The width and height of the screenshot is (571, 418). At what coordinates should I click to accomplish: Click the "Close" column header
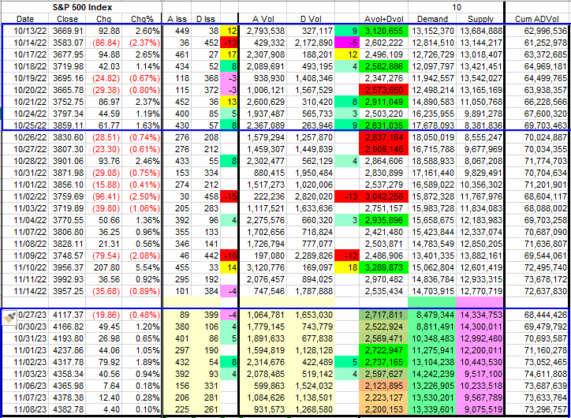click(x=67, y=19)
